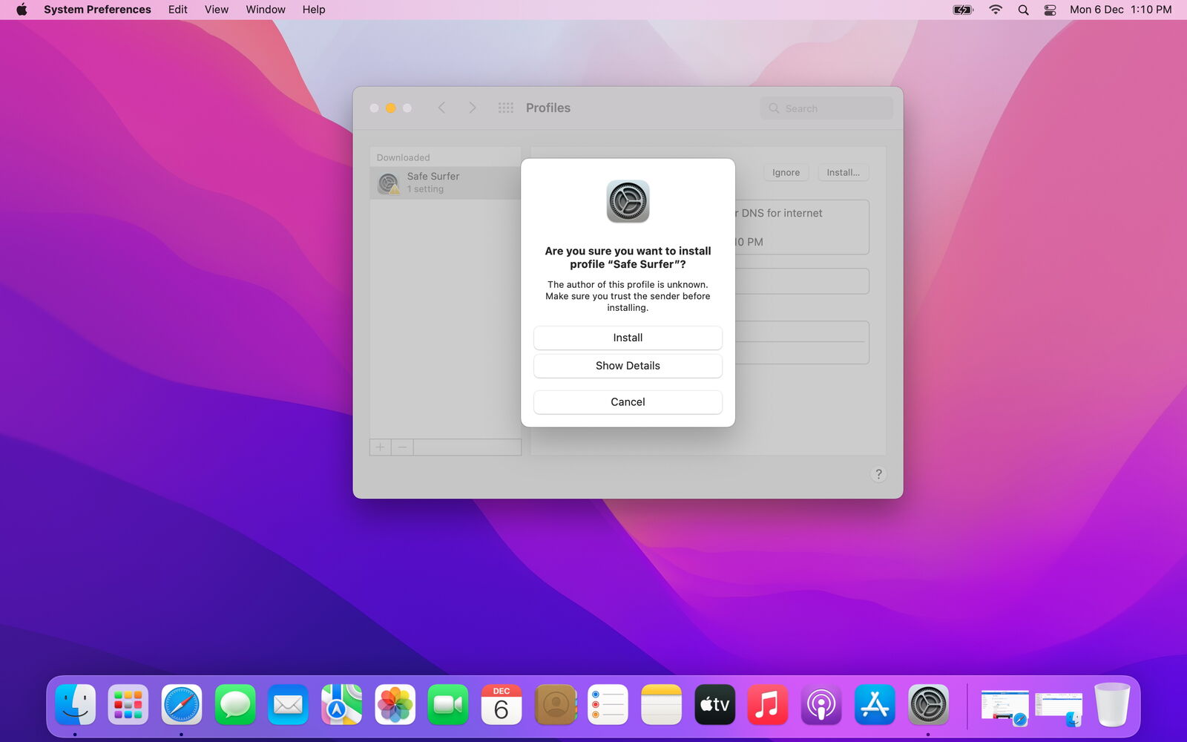This screenshot has height=742, width=1187.
Task: Open Maps from the Dock
Action: coord(342,705)
